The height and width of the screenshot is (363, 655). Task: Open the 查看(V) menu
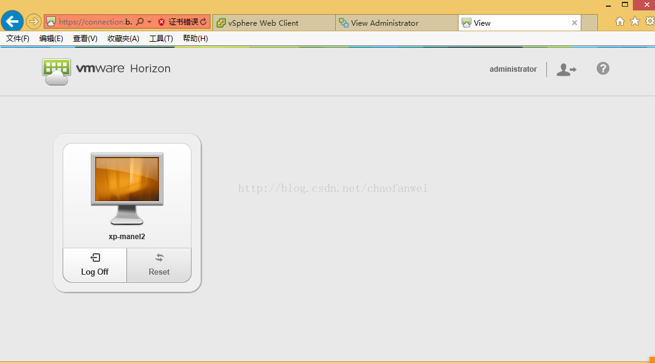(x=85, y=39)
